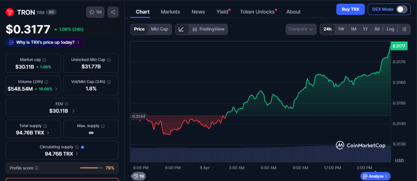Select the 1Y time range
417x181 pixels.
pos(365,29)
